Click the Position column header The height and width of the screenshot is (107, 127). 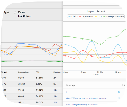click(57, 72)
